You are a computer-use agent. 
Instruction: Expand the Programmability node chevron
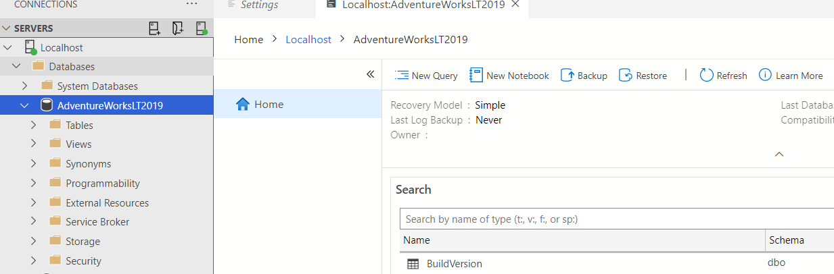(33, 183)
